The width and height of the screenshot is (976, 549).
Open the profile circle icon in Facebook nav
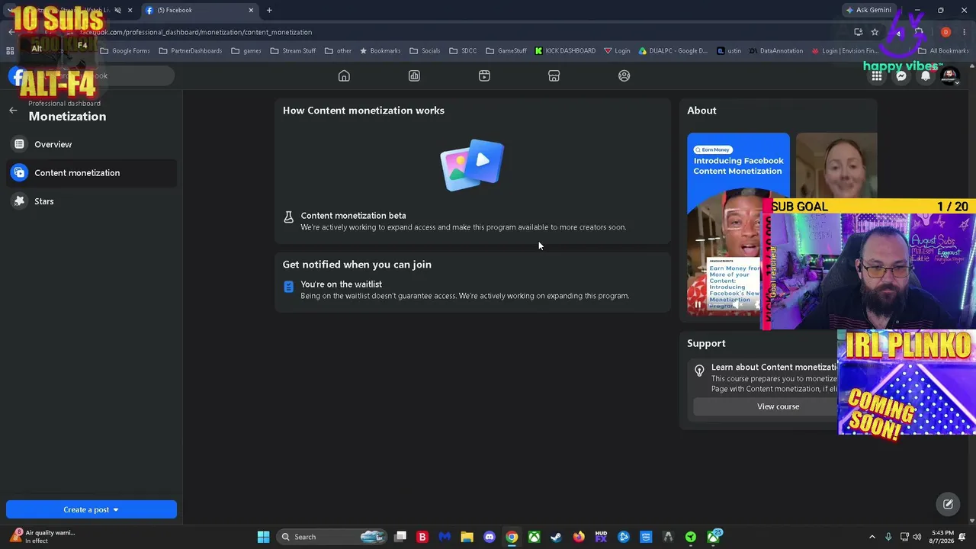coord(624,75)
